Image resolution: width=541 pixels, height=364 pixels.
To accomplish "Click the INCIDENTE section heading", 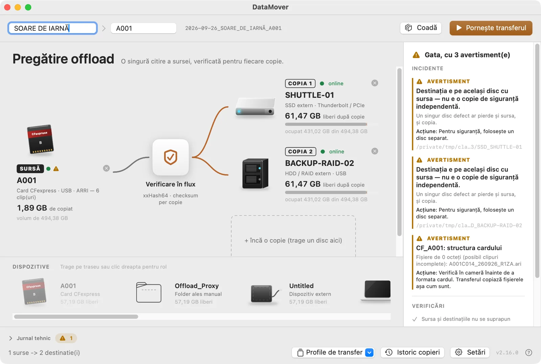I will point(427,68).
